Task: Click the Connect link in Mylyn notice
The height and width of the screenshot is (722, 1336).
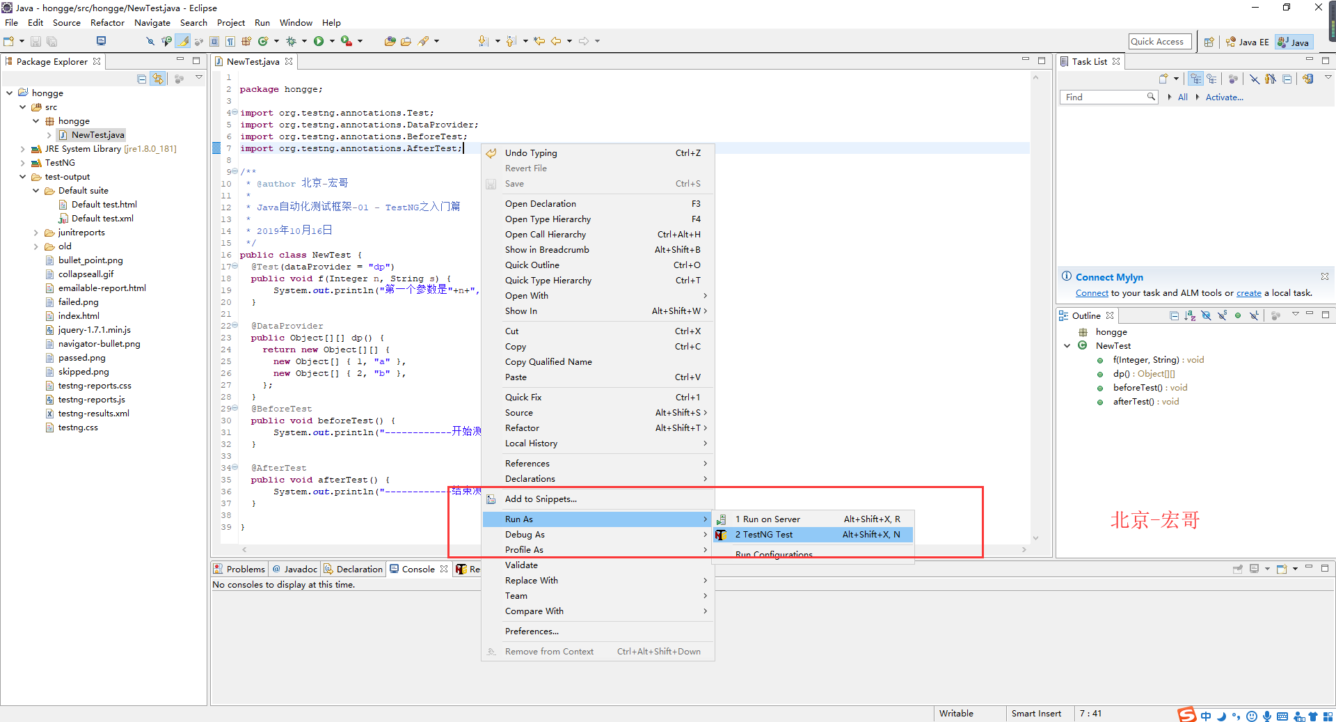Action: 1092,293
